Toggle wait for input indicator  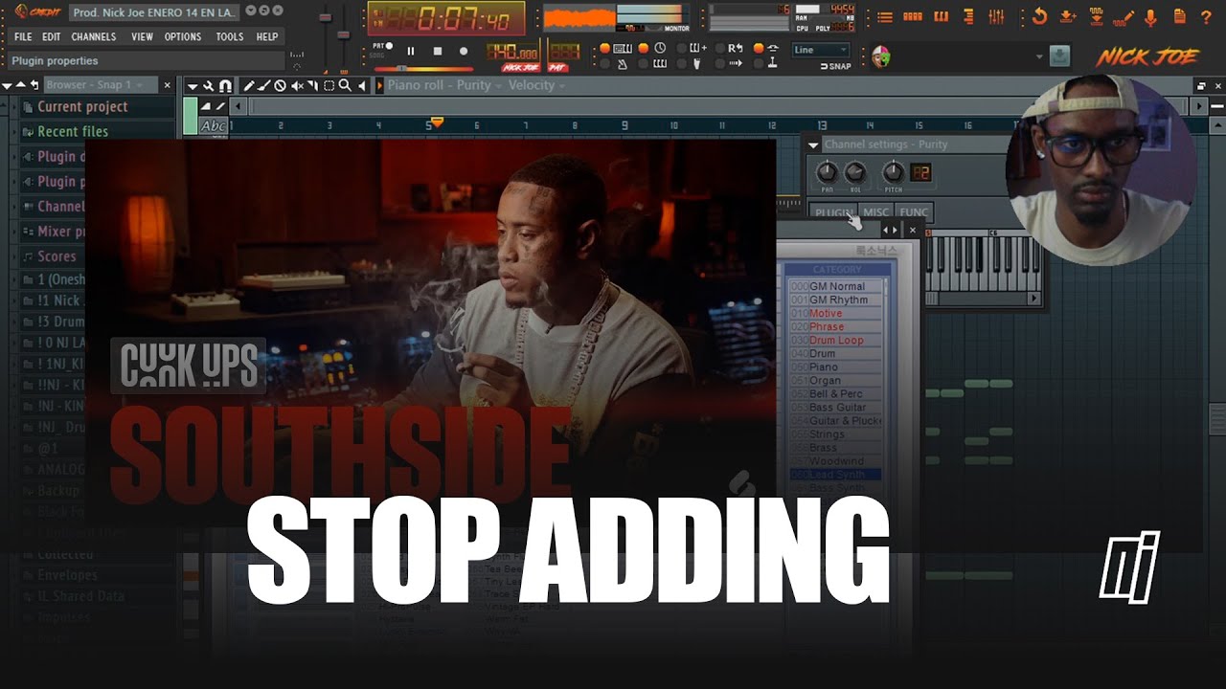click(x=643, y=64)
